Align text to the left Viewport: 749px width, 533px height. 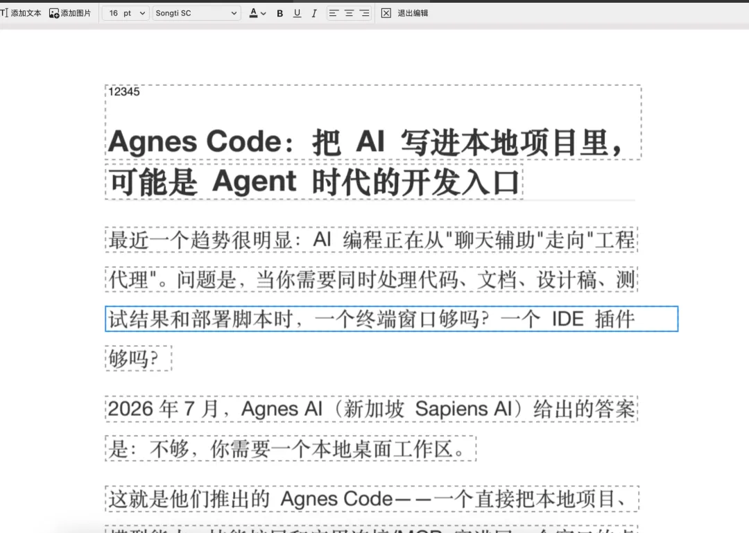[334, 13]
